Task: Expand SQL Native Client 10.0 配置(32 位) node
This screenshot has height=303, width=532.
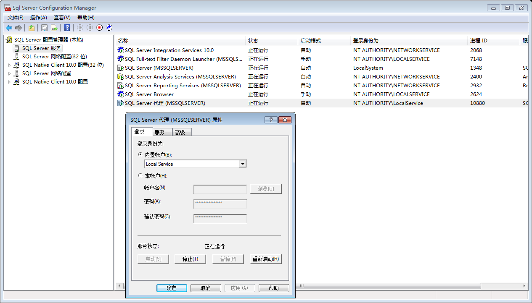Action: pyautogui.click(x=9, y=65)
